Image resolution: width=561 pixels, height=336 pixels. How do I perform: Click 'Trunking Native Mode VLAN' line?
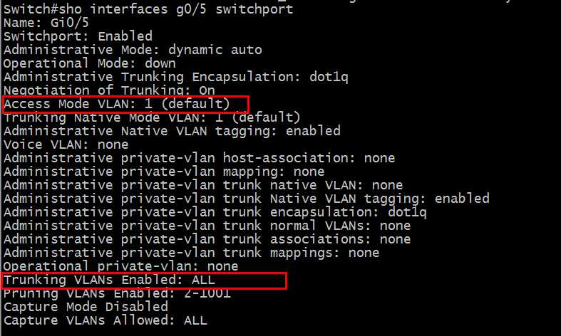152,117
